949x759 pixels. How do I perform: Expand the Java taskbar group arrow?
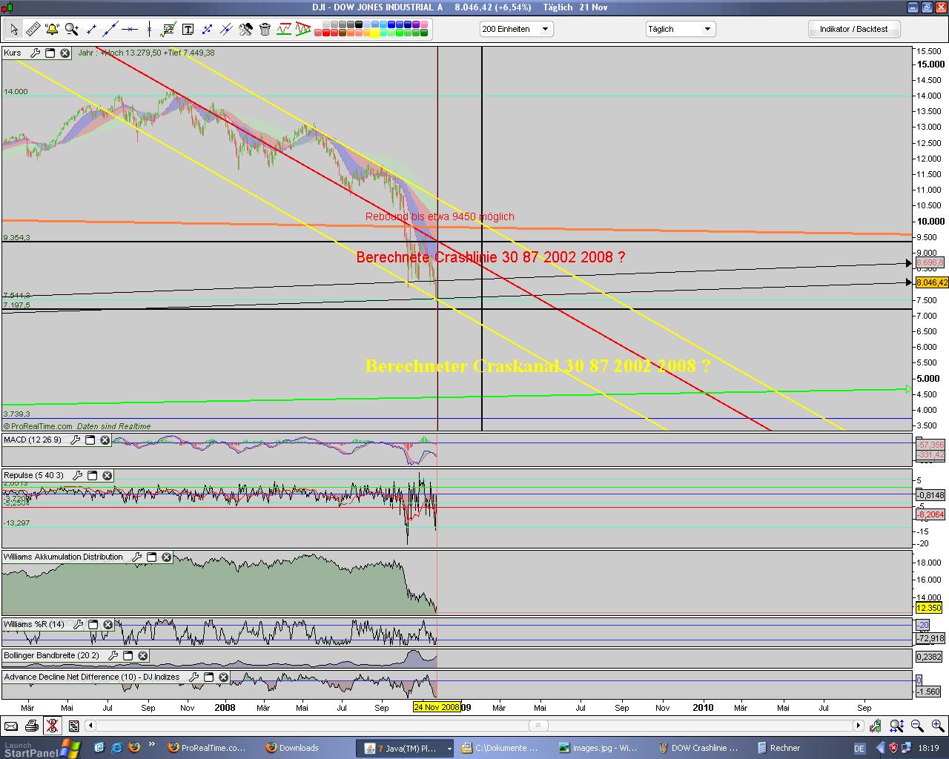[x=449, y=748]
